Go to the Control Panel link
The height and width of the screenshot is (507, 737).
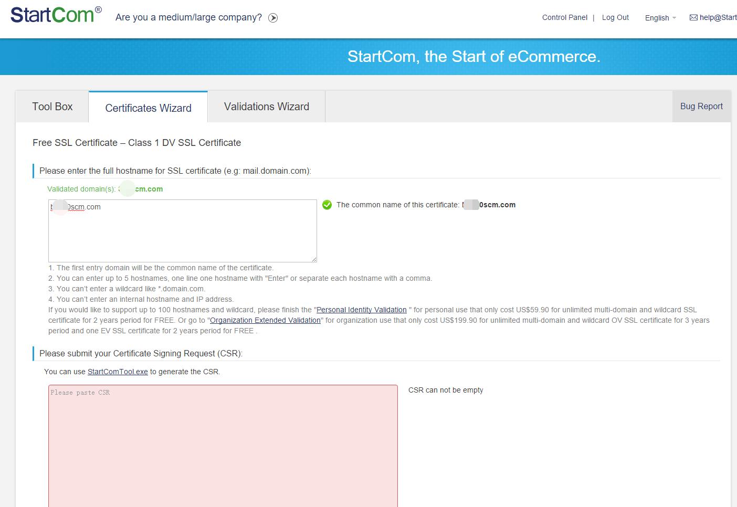pos(564,17)
